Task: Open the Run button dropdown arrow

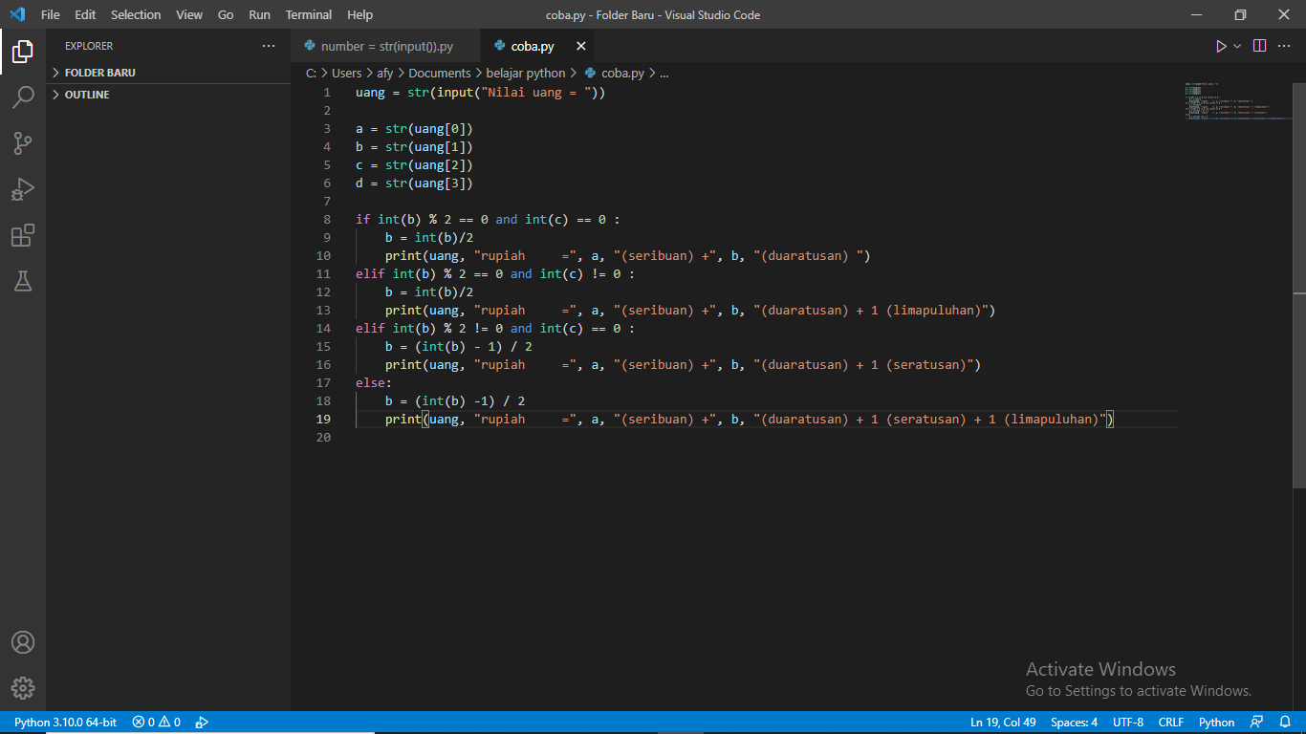Action: point(1237,46)
